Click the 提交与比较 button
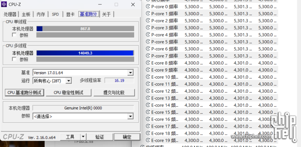The height and width of the screenshot is (147, 301). tap(114, 93)
